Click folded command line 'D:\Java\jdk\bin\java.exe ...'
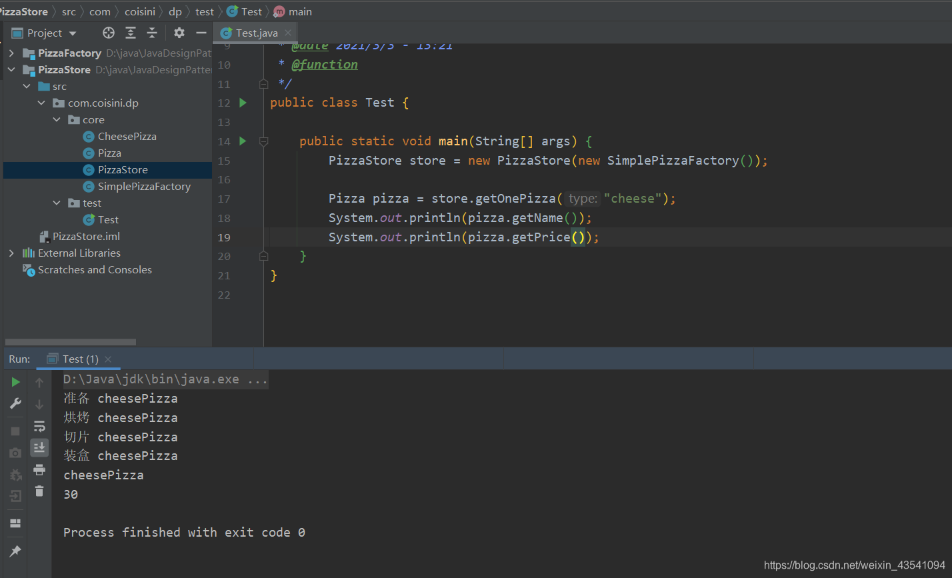The image size is (952, 578). (165, 379)
